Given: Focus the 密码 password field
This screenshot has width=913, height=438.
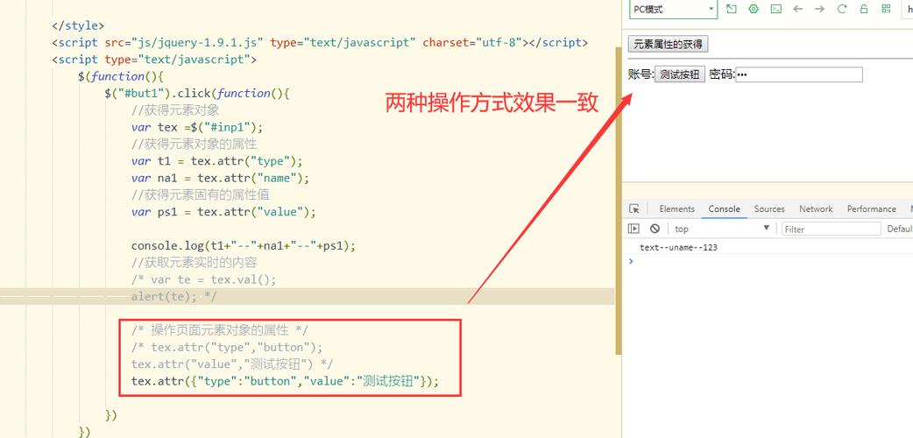Looking at the screenshot, I should (x=799, y=74).
